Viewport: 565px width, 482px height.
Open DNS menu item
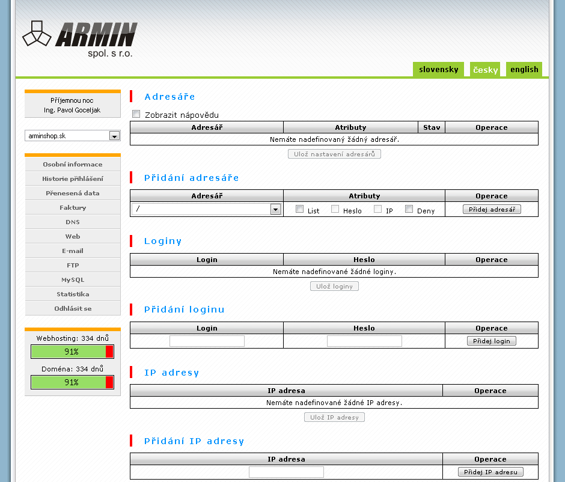(73, 222)
